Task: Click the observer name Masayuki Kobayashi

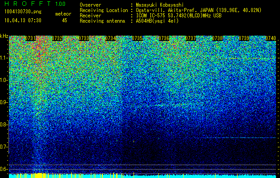Action: coord(160,5)
